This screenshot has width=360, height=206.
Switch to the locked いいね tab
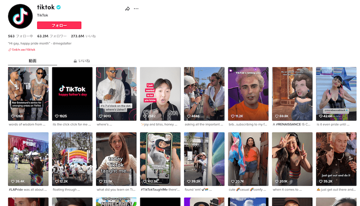pyautogui.click(x=82, y=61)
